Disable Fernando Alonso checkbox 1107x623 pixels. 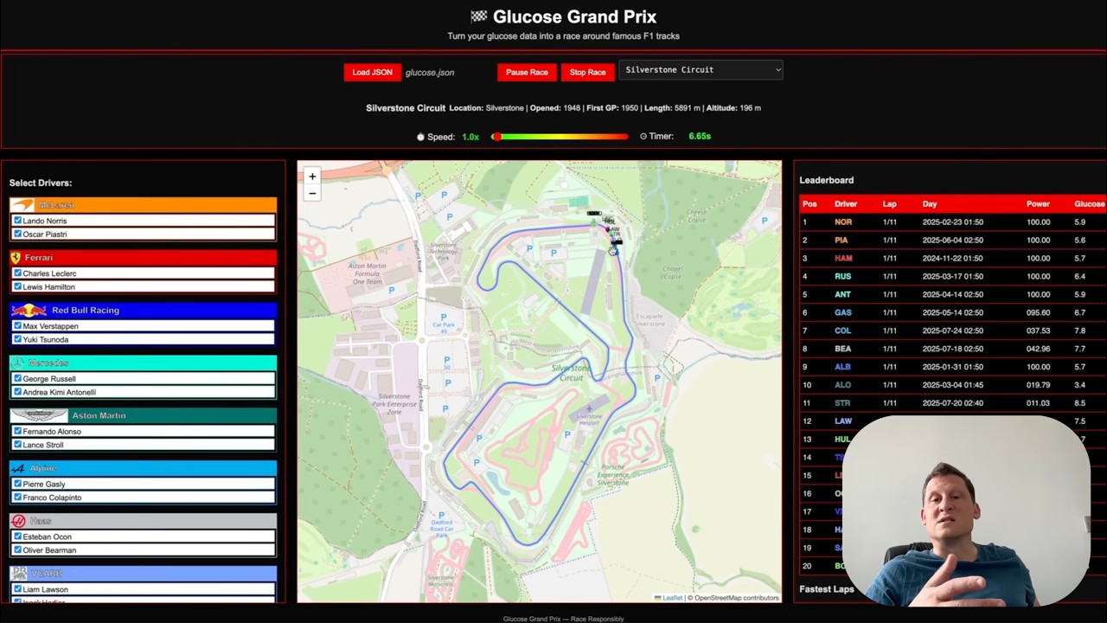click(17, 431)
